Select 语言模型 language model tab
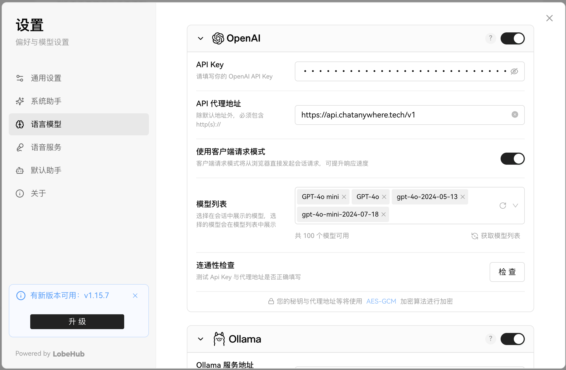The width and height of the screenshot is (566, 370). tap(79, 124)
